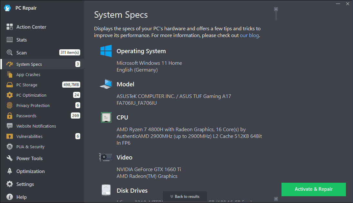Click the Windows logo icon beside Operating System
This screenshot has height=203, width=353.
[106, 51]
